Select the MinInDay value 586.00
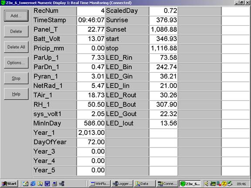Image resolution: width=251 pixels, height=188 pixels. point(91,124)
